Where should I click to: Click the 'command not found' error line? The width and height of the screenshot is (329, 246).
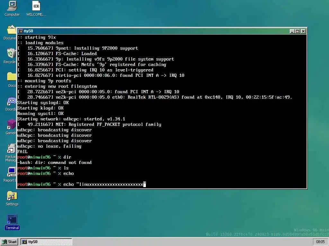coord(54,162)
